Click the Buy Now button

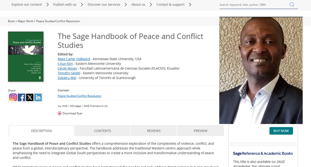point(281,131)
